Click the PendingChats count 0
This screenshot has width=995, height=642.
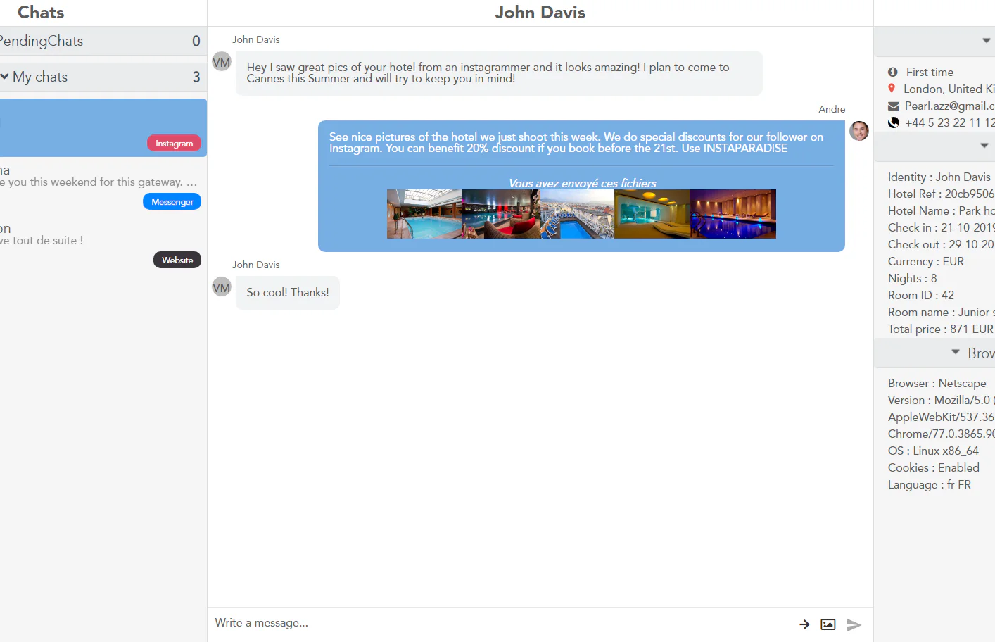point(196,41)
